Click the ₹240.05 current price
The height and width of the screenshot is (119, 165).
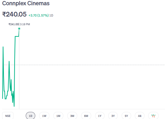click(x=14, y=14)
